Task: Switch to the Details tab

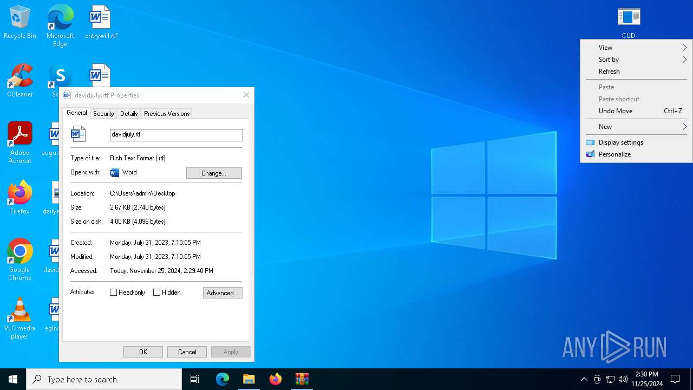Action: coord(129,114)
